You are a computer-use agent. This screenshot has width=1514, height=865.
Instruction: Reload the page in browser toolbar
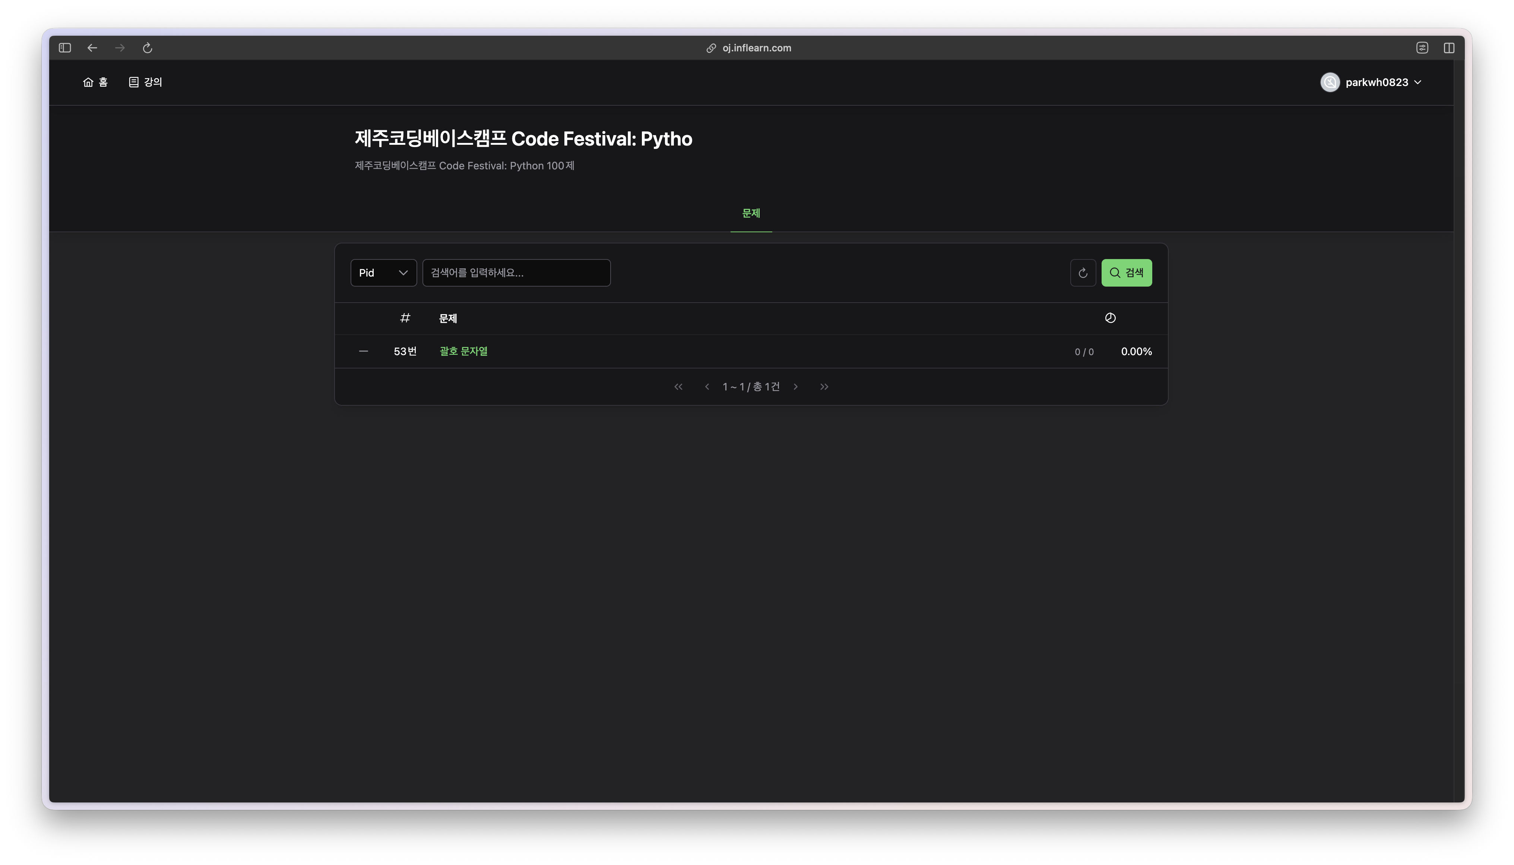point(148,48)
